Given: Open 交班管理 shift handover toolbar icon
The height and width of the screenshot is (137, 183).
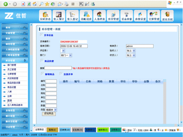Looking at the screenshot, I should (154, 16).
